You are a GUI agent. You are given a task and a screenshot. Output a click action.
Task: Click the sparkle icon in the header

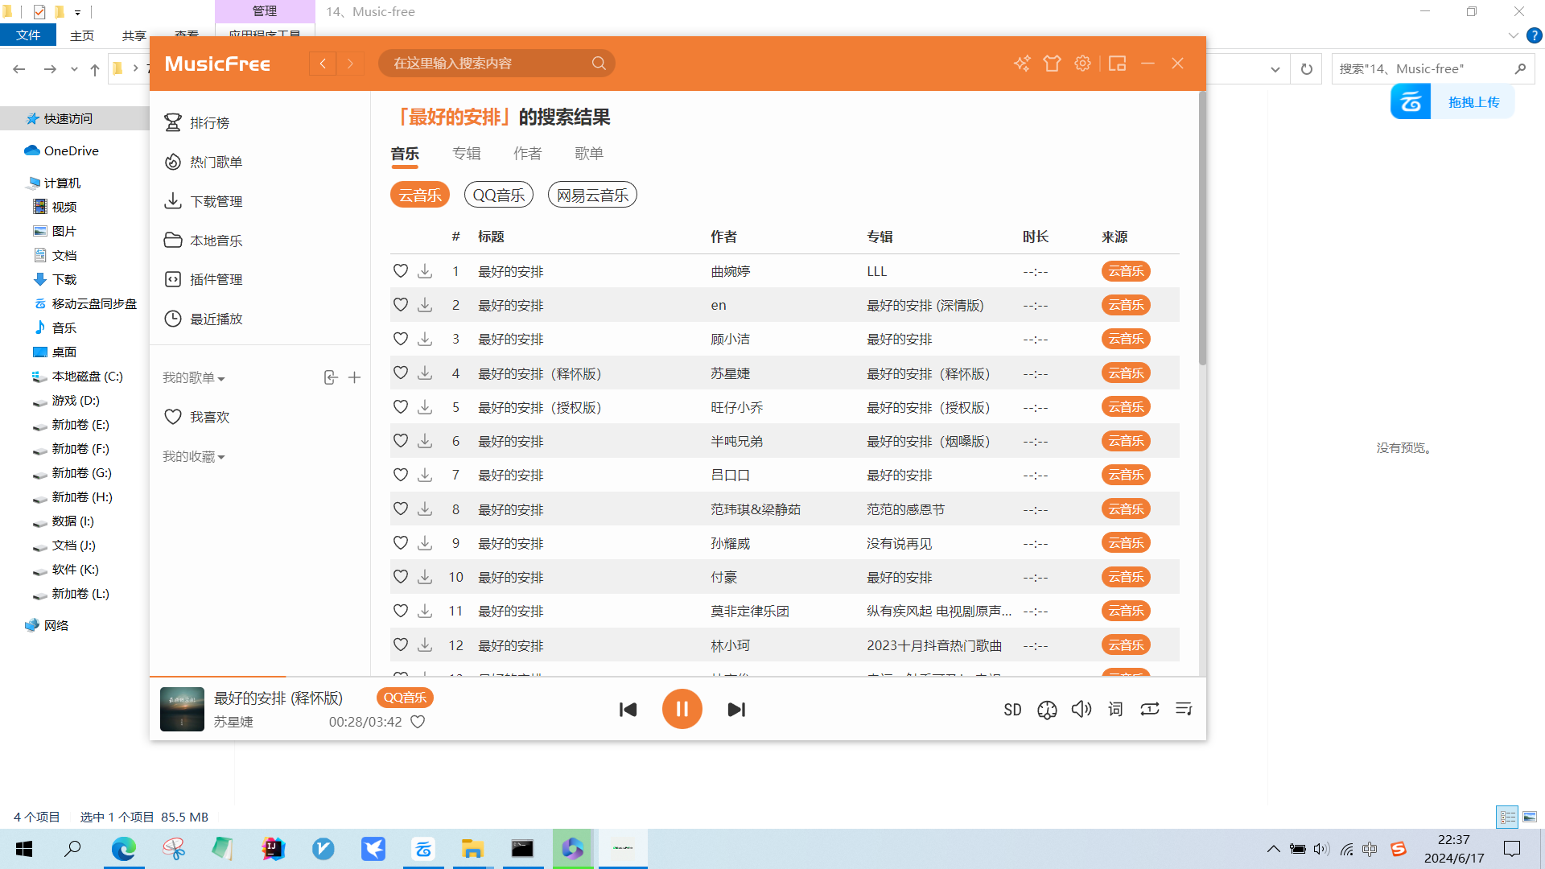(x=1021, y=64)
